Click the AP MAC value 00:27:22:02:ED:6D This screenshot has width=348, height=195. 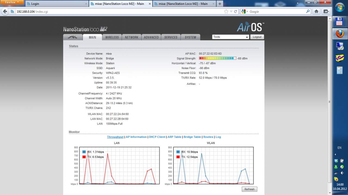coord(210,54)
